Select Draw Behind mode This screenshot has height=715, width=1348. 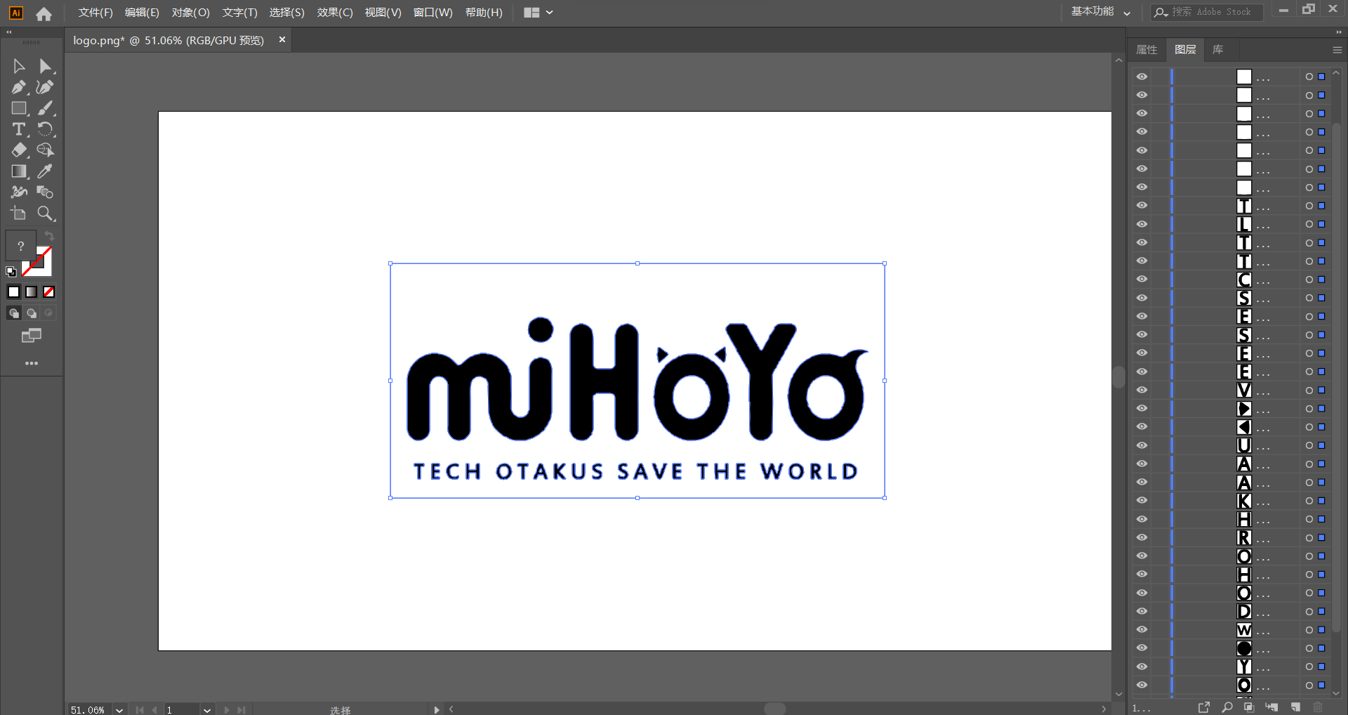click(32, 313)
